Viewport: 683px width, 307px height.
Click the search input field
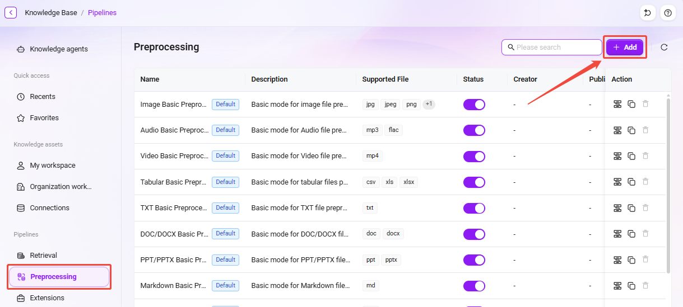551,48
